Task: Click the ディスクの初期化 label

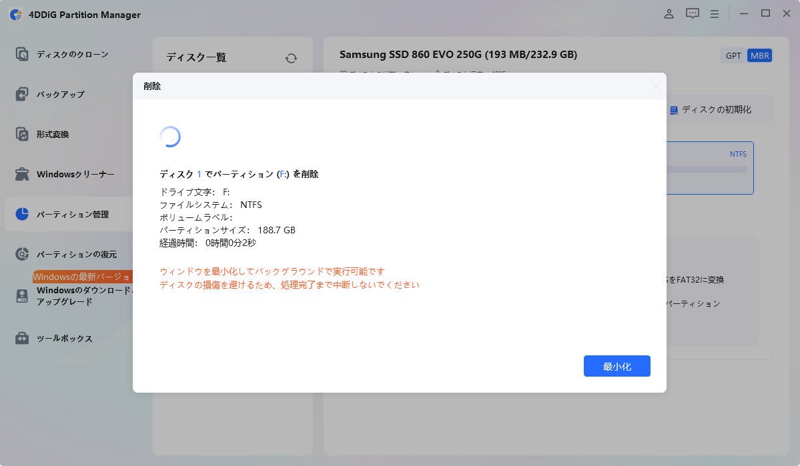Action: [x=717, y=109]
